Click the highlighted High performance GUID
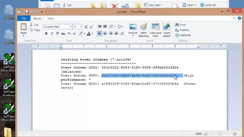This screenshot has width=244, height=137. tap(140, 76)
